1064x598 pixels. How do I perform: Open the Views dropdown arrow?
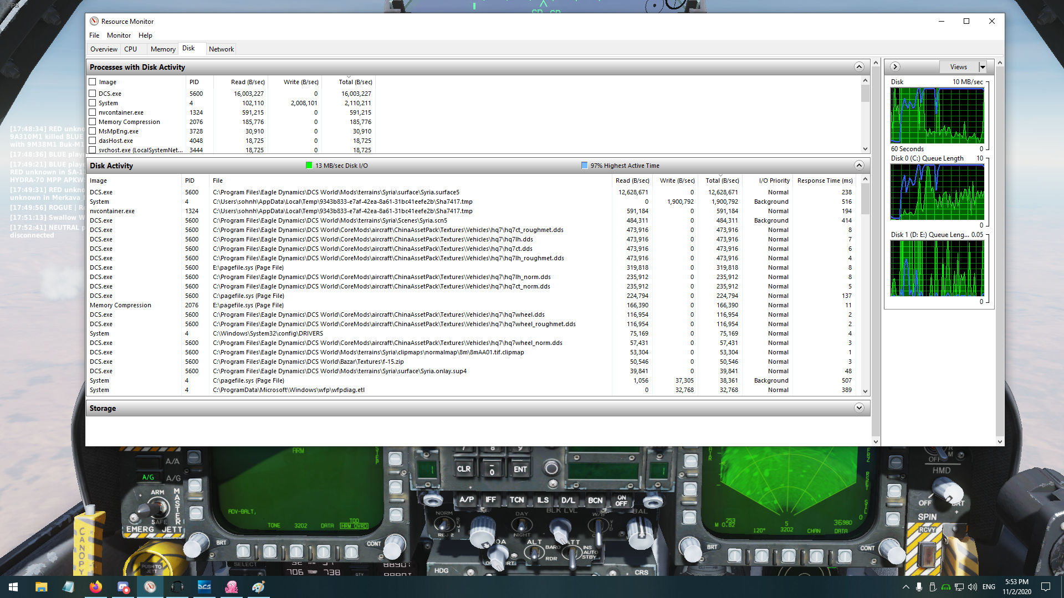(x=983, y=67)
